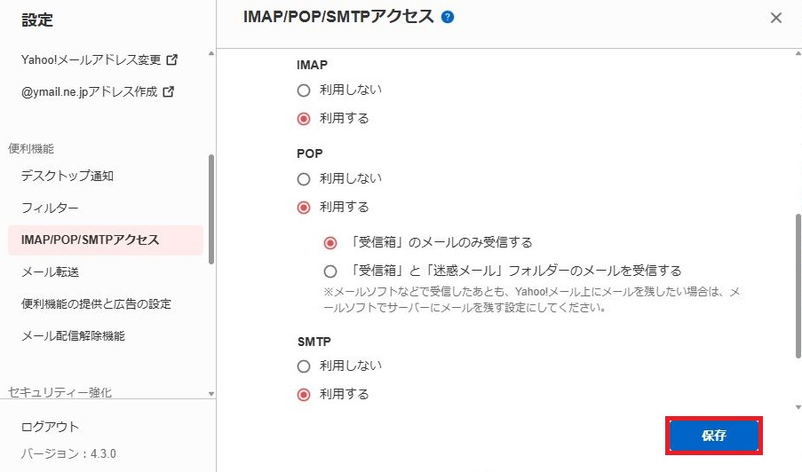Select POP 利用する radio button

click(304, 207)
